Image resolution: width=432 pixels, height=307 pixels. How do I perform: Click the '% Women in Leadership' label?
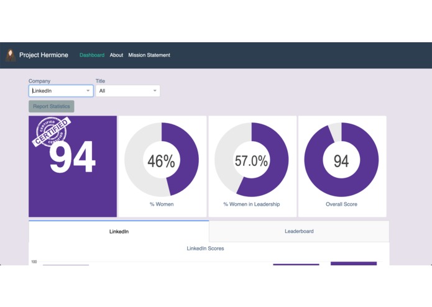pyautogui.click(x=252, y=204)
